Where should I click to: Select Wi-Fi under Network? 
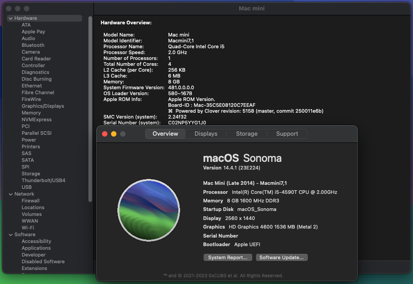tap(28, 228)
